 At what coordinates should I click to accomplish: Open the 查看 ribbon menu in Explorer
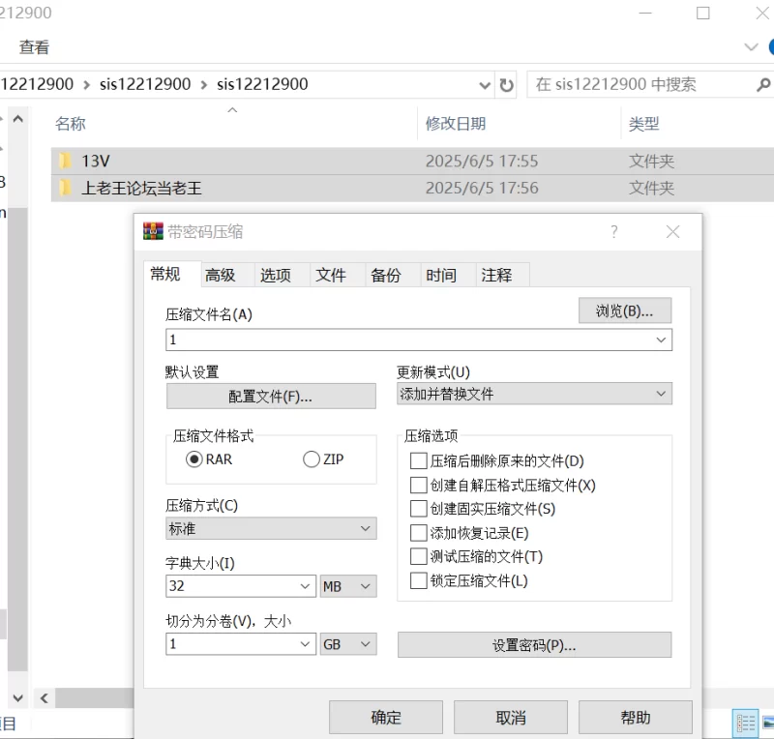[34, 47]
